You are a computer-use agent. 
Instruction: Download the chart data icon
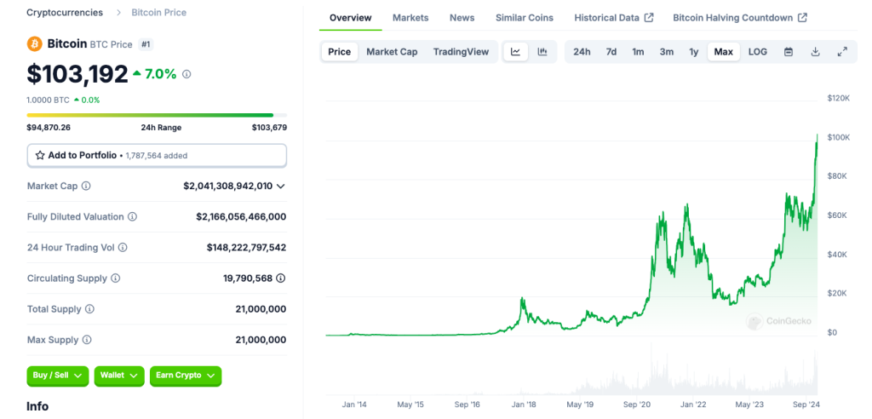[x=815, y=52]
